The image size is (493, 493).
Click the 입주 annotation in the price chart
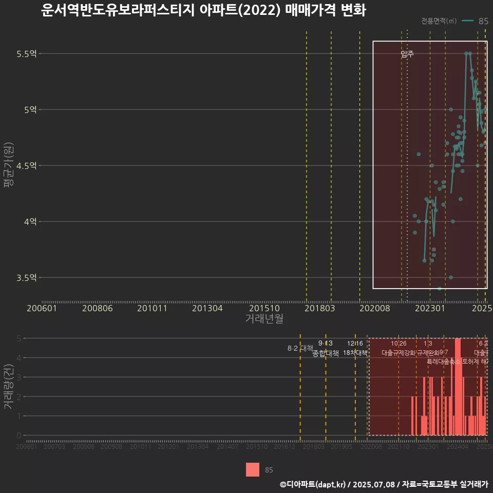coord(407,54)
